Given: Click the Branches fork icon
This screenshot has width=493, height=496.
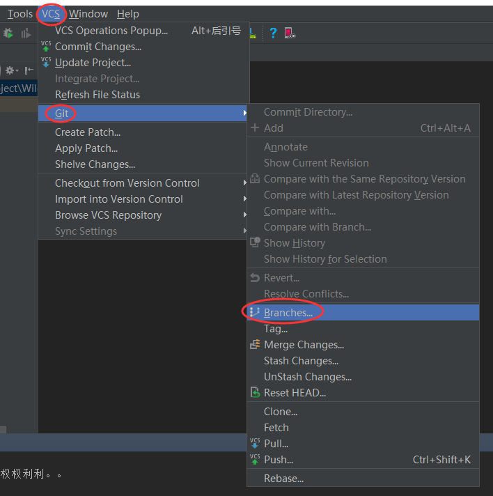Looking at the screenshot, I should click(x=255, y=312).
